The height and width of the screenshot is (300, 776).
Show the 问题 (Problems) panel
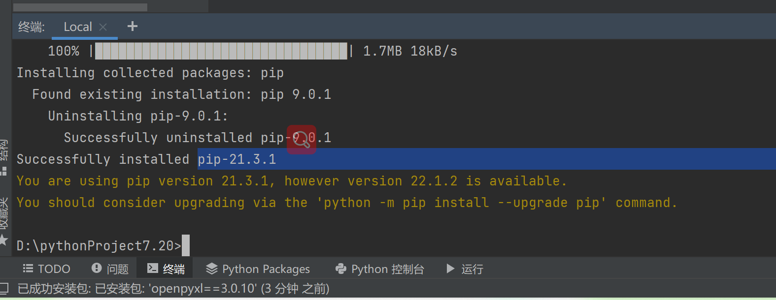[x=110, y=269]
